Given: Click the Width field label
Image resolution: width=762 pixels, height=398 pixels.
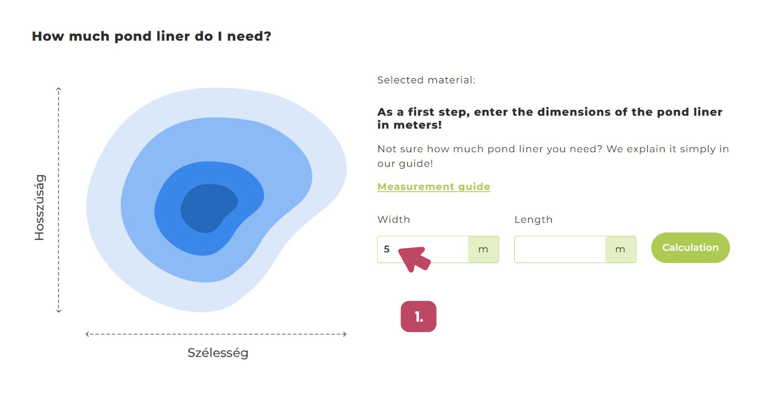Looking at the screenshot, I should click(394, 220).
